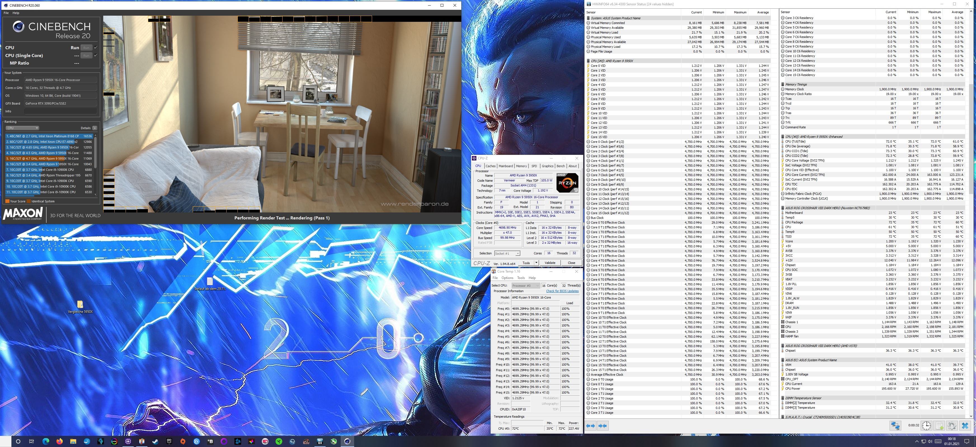Open Firefox from the taskbar
Image resolution: width=976 pixels, height=447 pixels.
[60, 441]
